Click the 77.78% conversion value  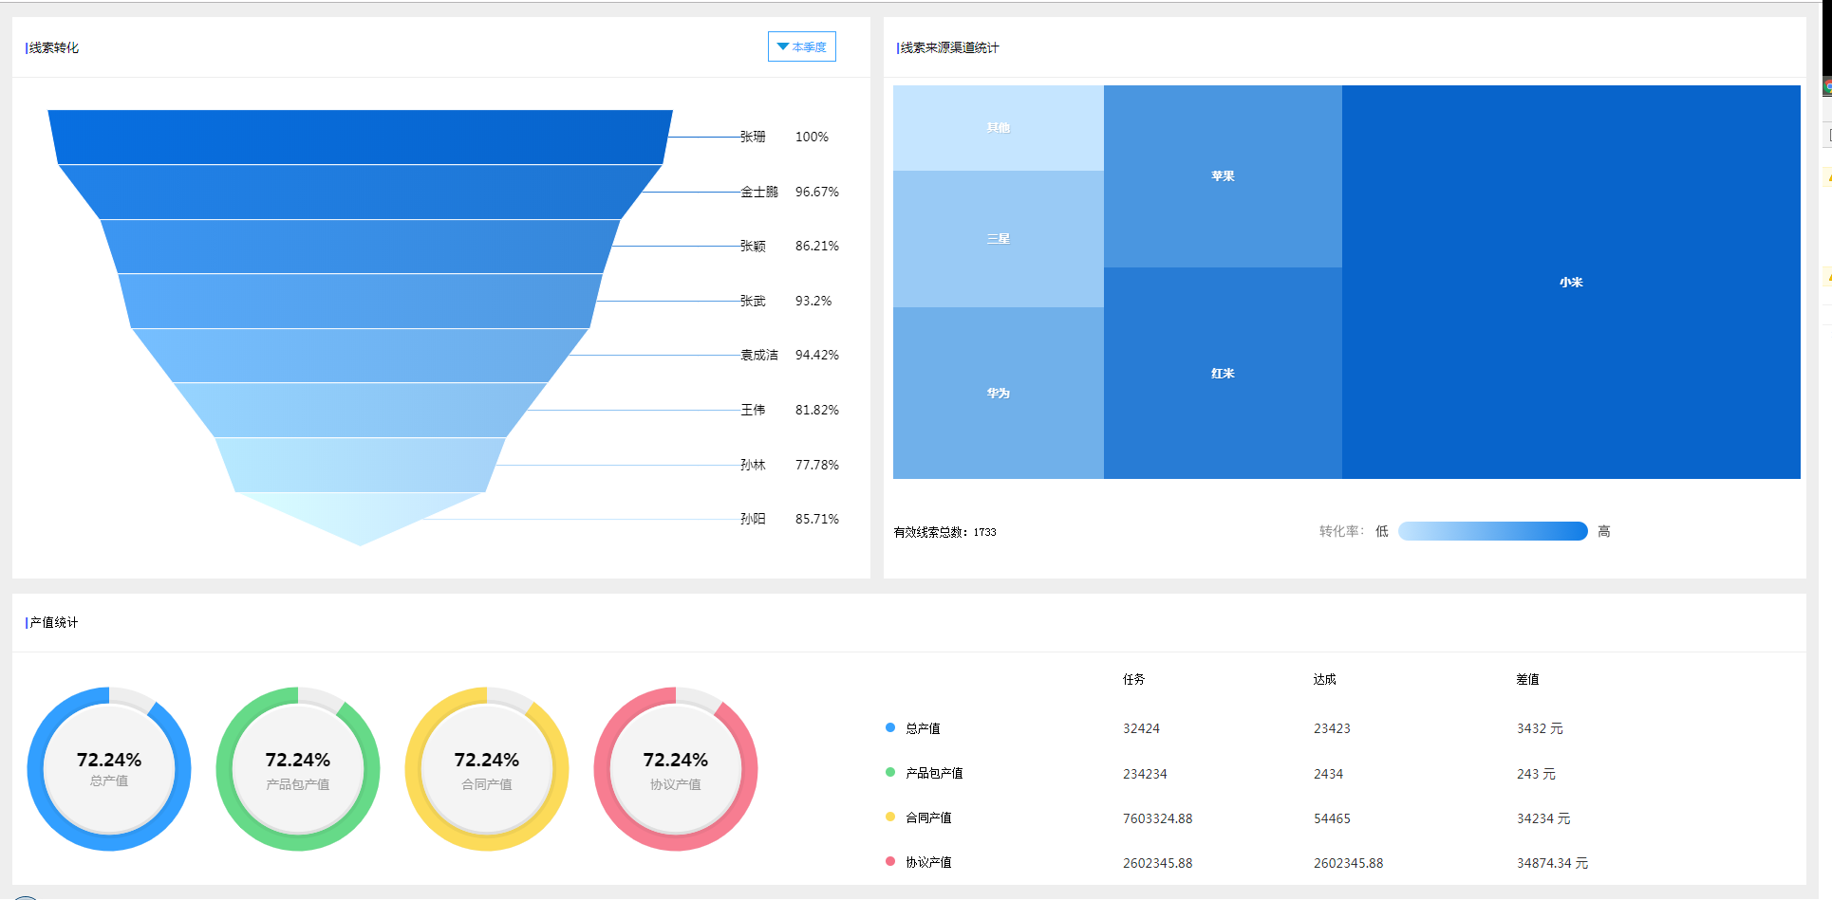(817, 465)
